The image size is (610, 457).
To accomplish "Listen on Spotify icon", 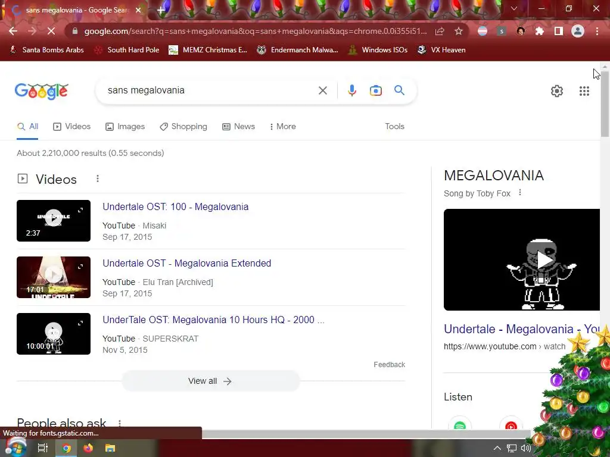I will tap(460, 424).
